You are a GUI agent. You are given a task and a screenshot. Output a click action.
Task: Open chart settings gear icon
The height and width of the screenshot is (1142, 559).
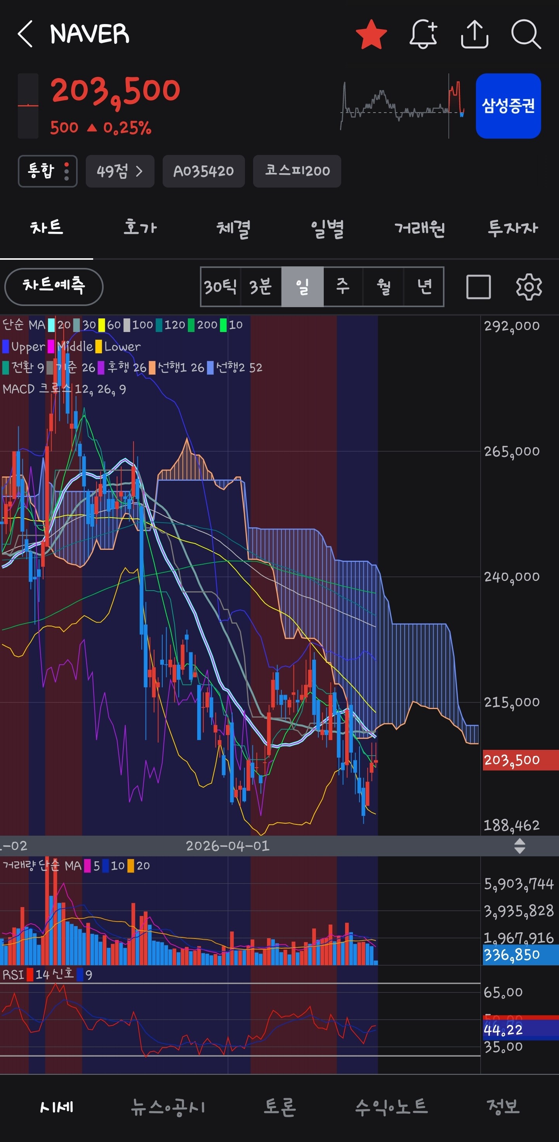coord(529,287)
